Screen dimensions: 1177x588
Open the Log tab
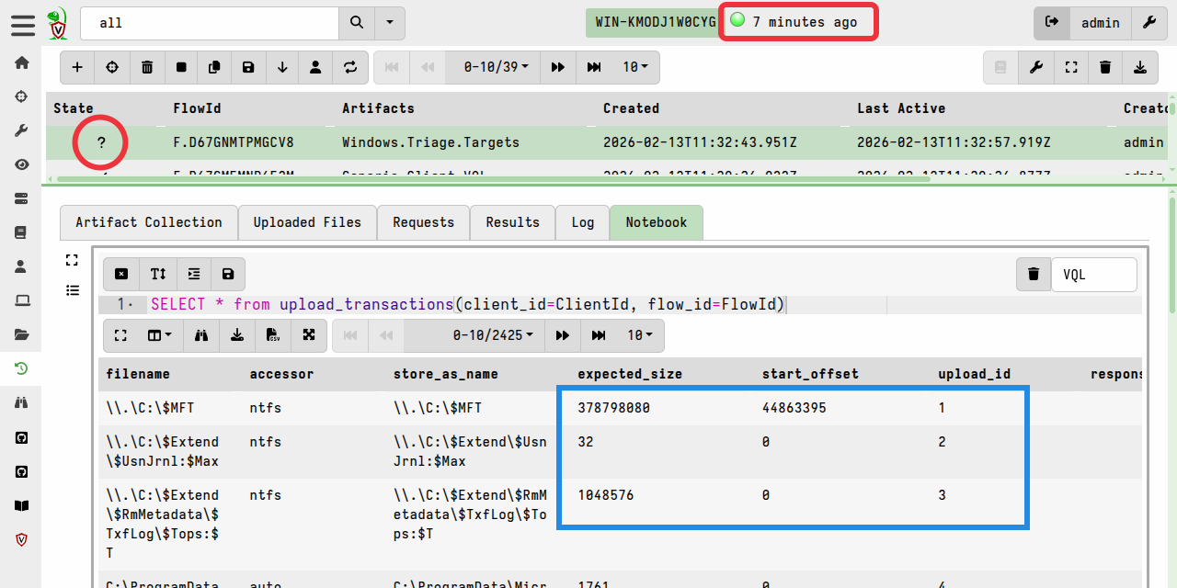point(582,222)
